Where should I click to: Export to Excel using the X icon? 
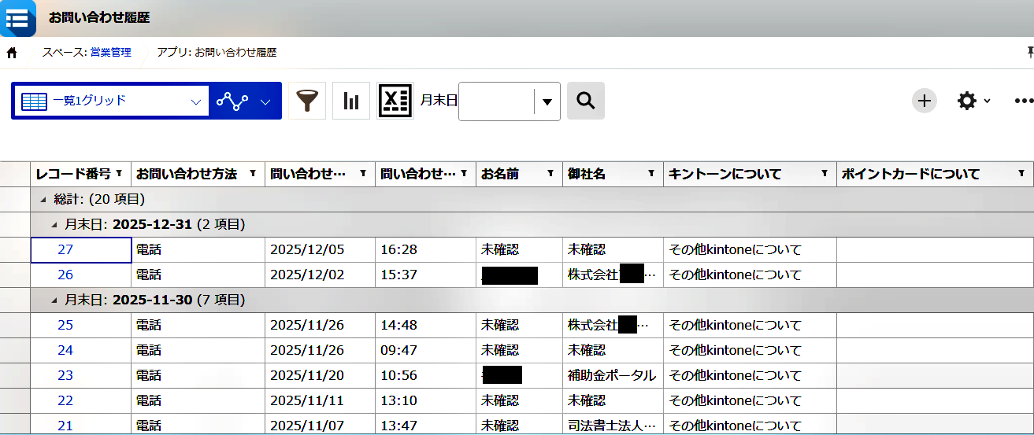(x=395, y=101)
